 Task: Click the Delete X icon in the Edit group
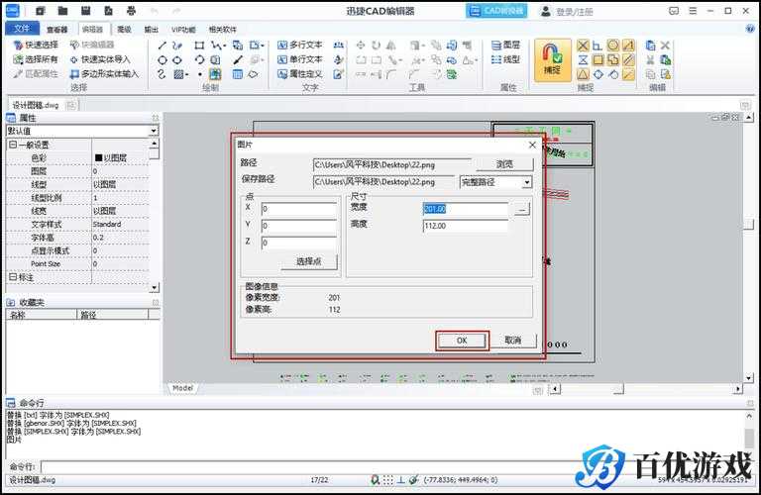666,46
